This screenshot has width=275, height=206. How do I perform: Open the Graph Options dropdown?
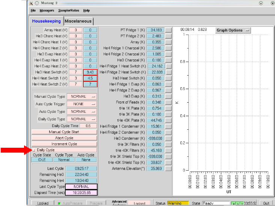(x=233, y=30)
